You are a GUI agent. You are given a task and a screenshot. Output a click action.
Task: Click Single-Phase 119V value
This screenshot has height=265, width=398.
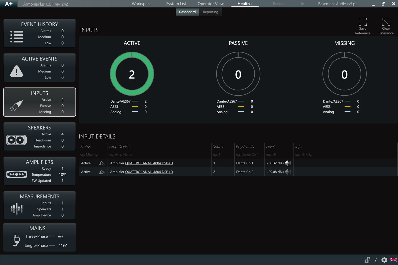(x=63, y=245)
